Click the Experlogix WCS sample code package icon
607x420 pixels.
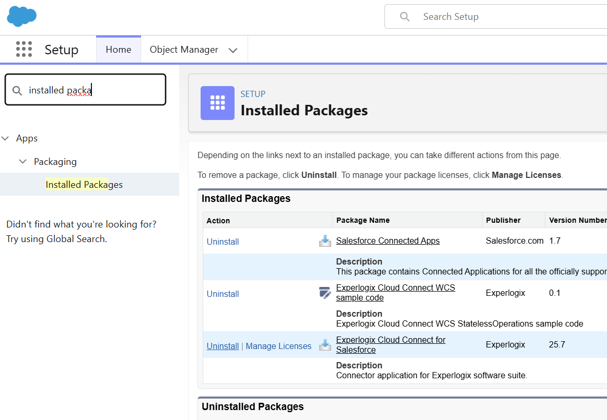(325, 293)
